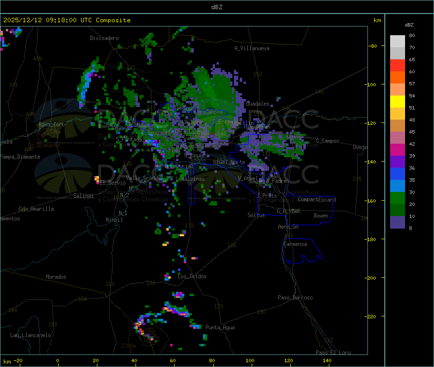
Task: Select the Morados label
Action: [x=56, y=277]
